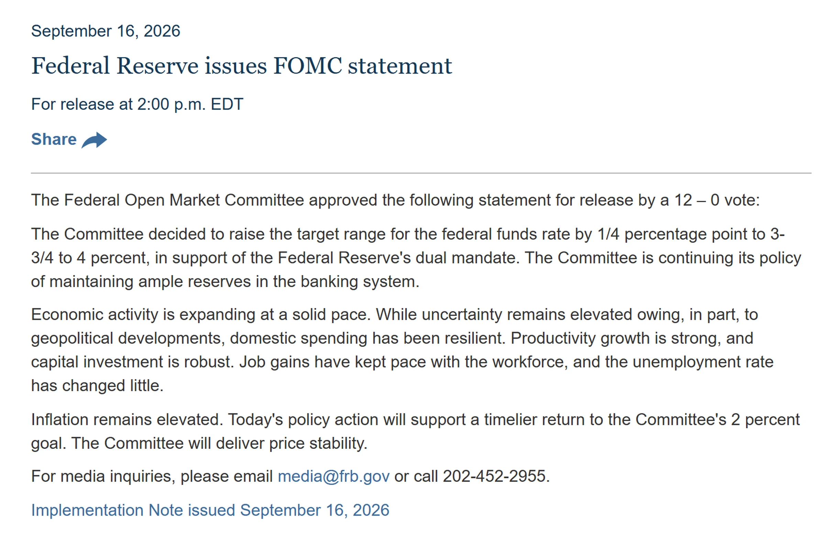Click the media@frb.gov email link
This screenshot has width=825, height=541.
tap(333, 476)
